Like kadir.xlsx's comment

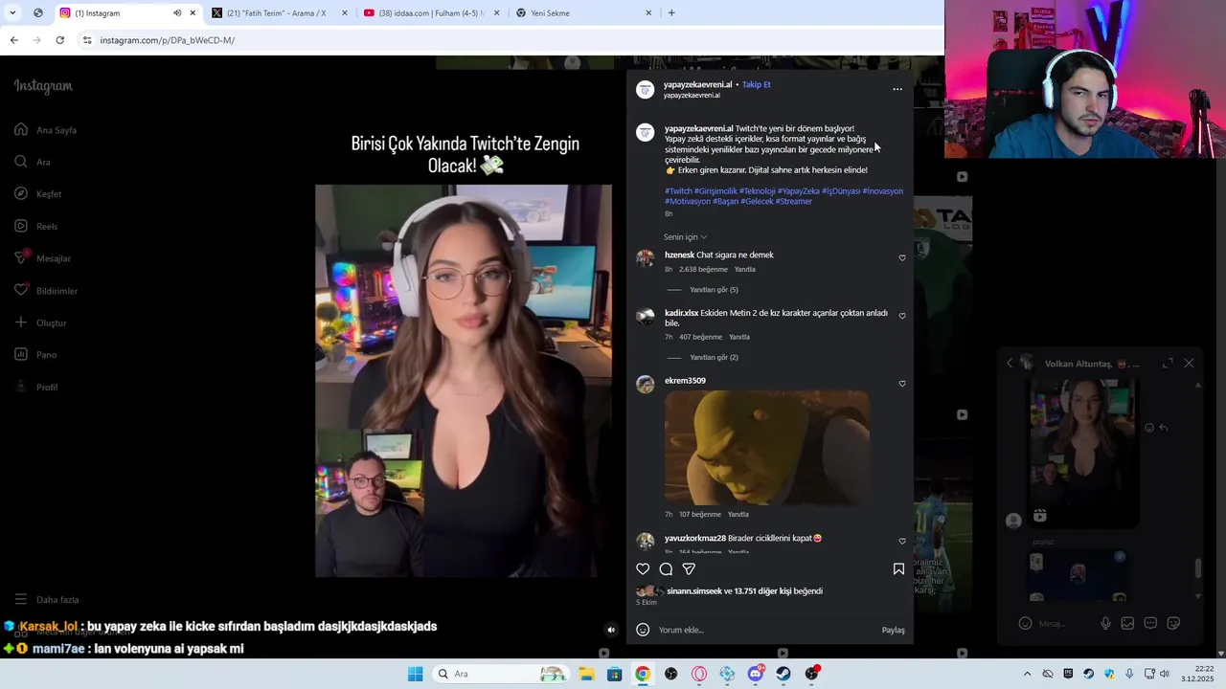(x=902, y=316)
